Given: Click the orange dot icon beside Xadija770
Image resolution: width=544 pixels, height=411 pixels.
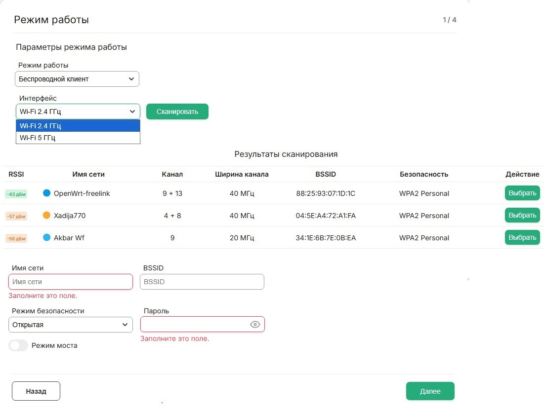Looking at the screenshot, I should (x=47, y=216).
